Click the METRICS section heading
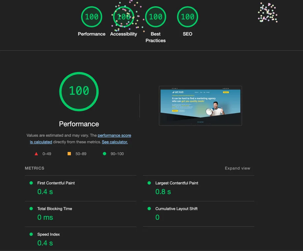This screenshot has height=251, width=303. tap(35, 168)
